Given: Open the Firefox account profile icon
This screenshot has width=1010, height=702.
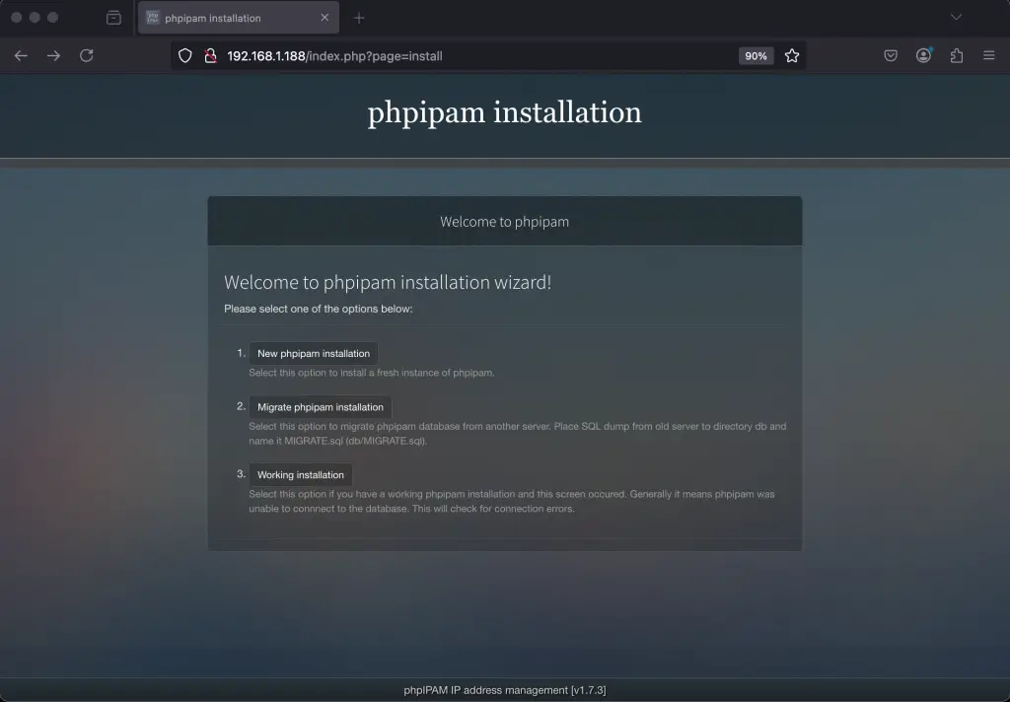Looking at the screenshot, I should click(923, 56).
